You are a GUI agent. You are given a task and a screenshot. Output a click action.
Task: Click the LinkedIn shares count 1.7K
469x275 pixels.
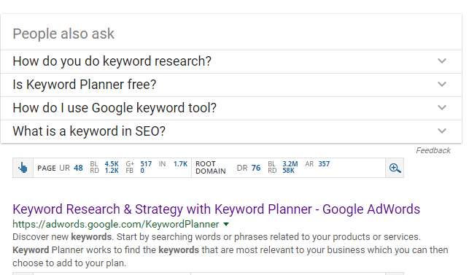[180, 164]
